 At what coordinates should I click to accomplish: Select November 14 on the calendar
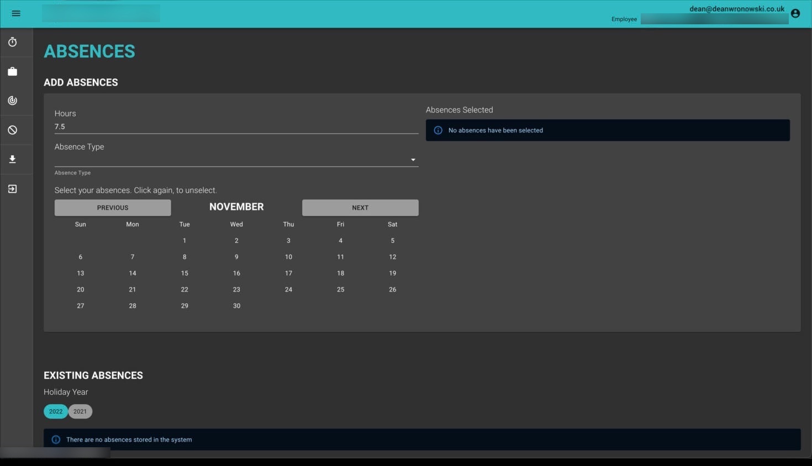pos(133,273)
